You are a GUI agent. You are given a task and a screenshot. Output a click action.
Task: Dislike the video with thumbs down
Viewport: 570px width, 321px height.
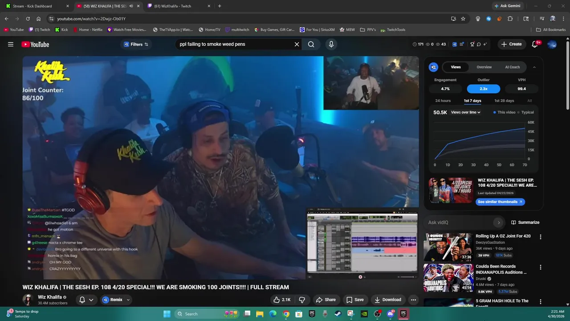tap(302, 300)
